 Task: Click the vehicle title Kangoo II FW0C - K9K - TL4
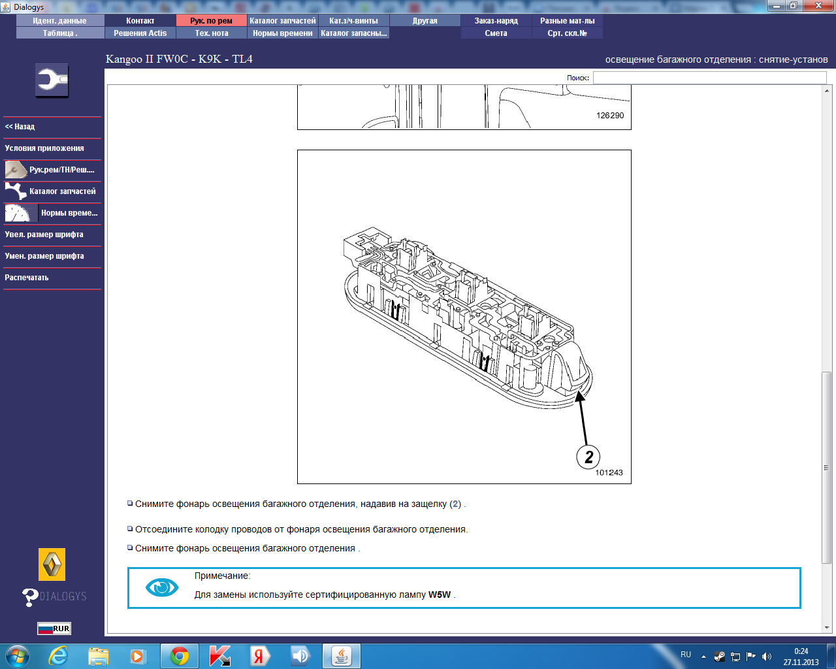pyautogui.click(x=179, y=59)
